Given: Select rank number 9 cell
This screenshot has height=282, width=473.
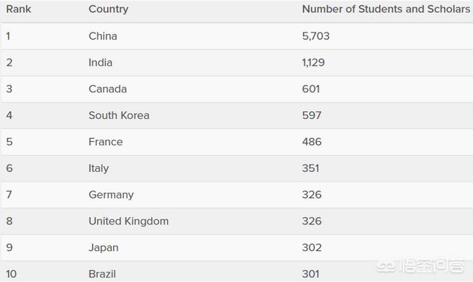Looking at the screenshot, I should [10, 247].
